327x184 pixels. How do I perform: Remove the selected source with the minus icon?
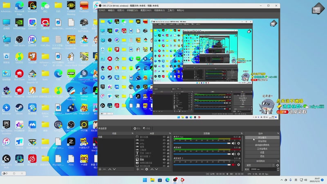pyautogui.click(x=142, y=169)
